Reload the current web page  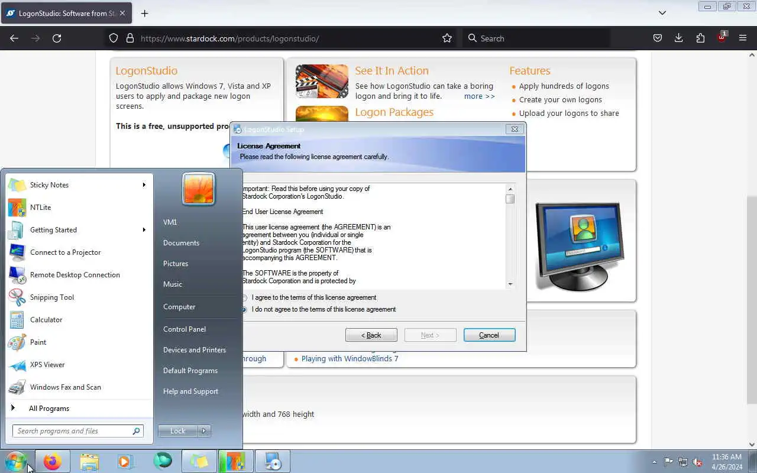pos(57,38)
